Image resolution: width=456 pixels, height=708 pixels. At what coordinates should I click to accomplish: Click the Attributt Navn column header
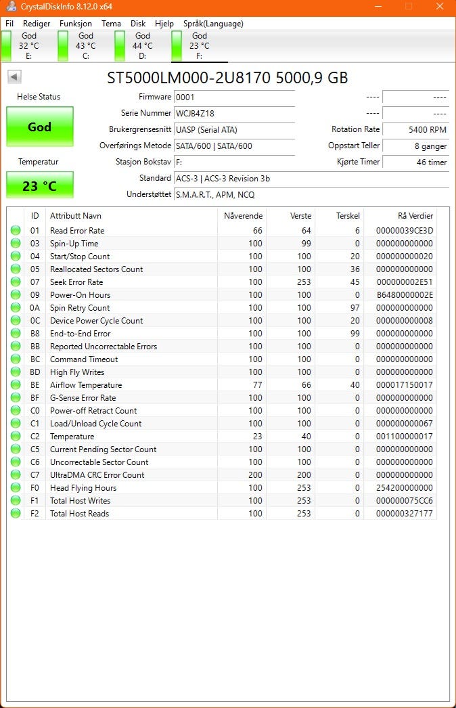point(131,216)
